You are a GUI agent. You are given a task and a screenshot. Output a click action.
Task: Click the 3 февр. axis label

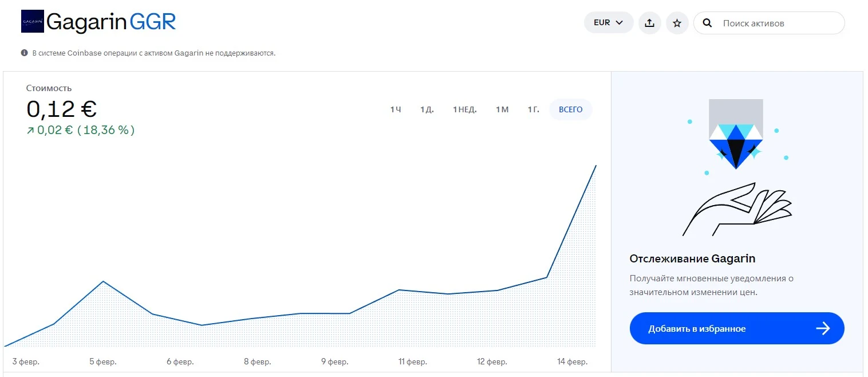[x=26, y=362]
